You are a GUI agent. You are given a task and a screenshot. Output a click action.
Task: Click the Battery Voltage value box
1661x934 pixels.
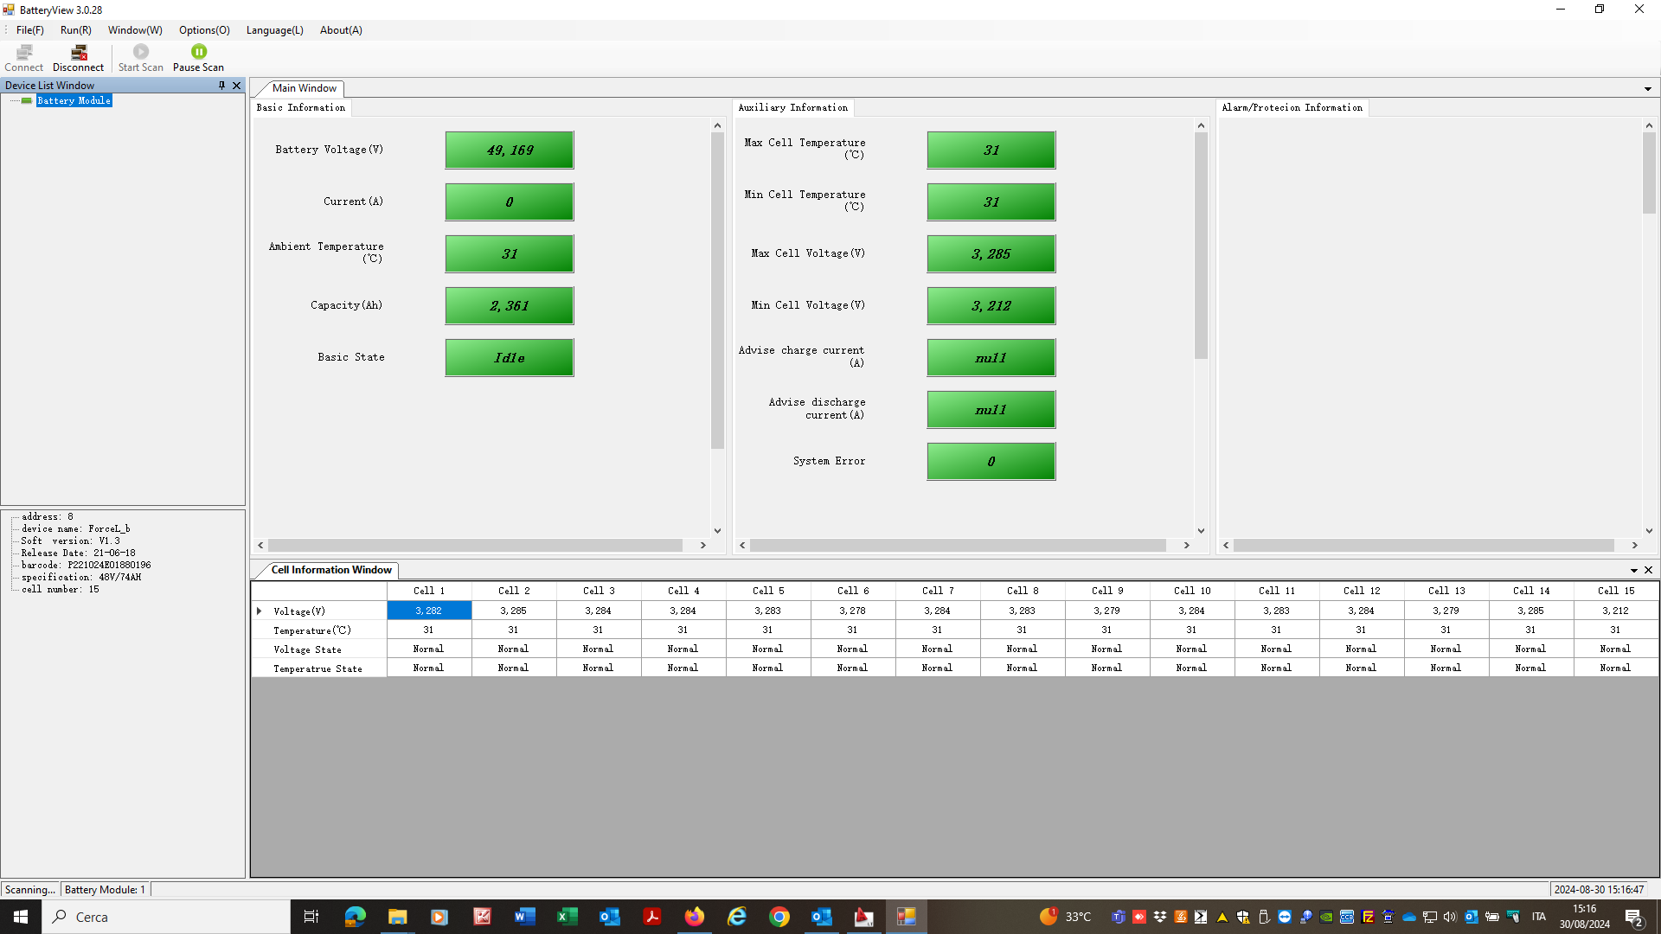click(x=509, y=150)
